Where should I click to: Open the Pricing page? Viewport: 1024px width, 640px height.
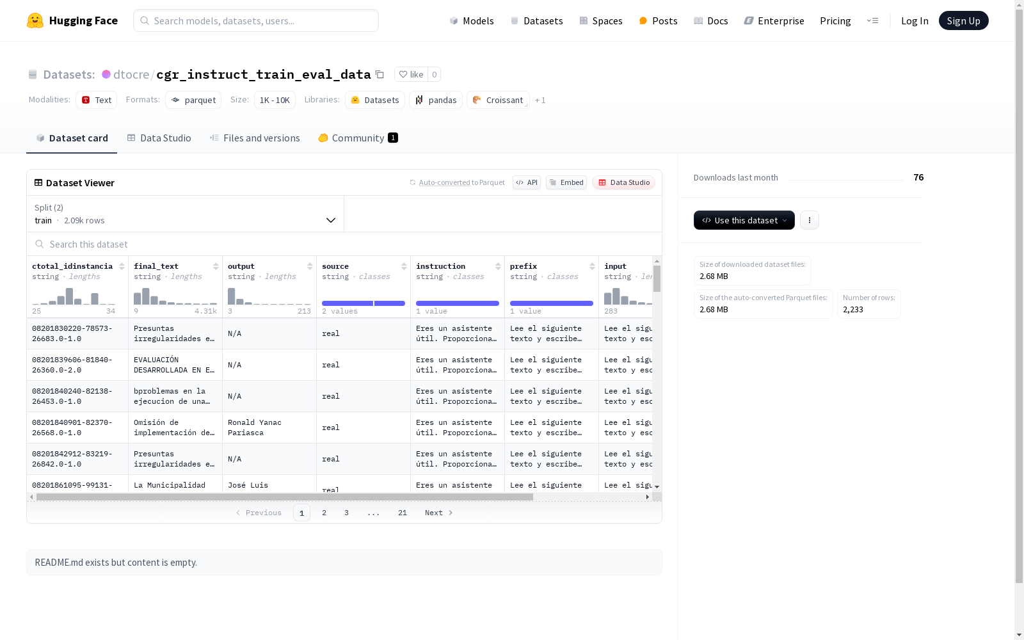[x=835, y=20]
